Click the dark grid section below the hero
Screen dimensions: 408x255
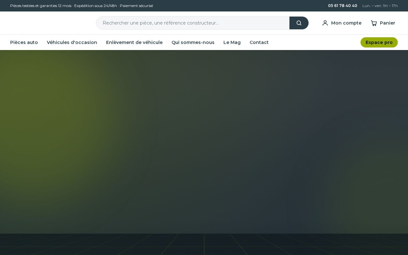click(x=204, y=244)
